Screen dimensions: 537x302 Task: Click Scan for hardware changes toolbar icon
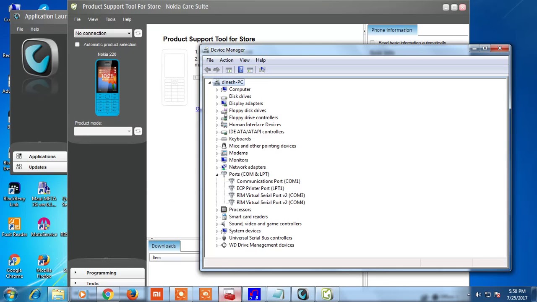tap(262, 70)
